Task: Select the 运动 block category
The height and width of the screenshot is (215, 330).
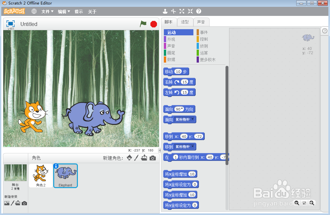Action: (x=178, y=32)
